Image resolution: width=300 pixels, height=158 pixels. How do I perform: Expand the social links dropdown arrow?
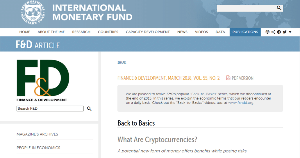[x=290, y=32]
